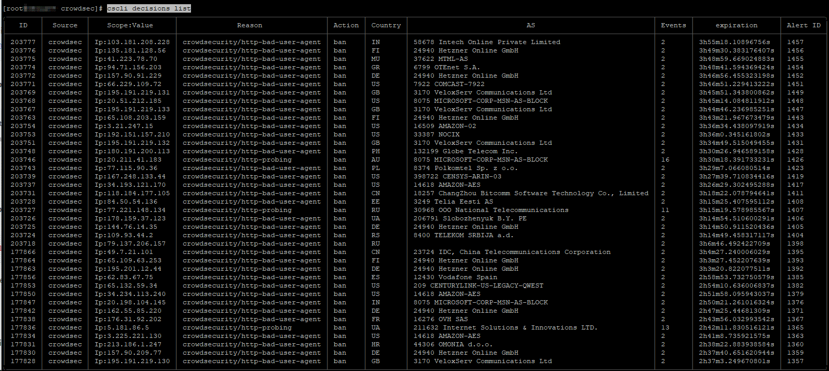Click the 'Scope:Value' column header
The height and width of the screenshot is (371, 829).
(x=130, y=25)
